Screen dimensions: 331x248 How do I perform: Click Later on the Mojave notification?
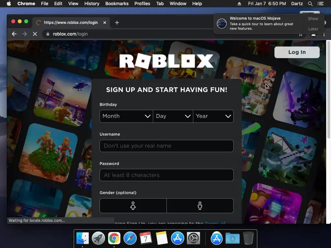click(313, 29)
